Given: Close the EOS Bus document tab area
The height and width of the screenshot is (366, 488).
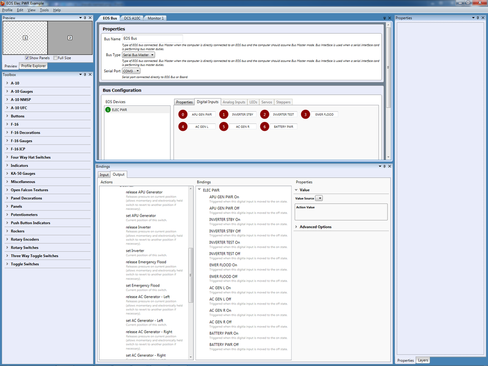Looking at the screenshot, I should [389, 18].
